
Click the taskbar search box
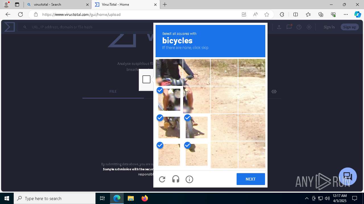coord(55,198)
